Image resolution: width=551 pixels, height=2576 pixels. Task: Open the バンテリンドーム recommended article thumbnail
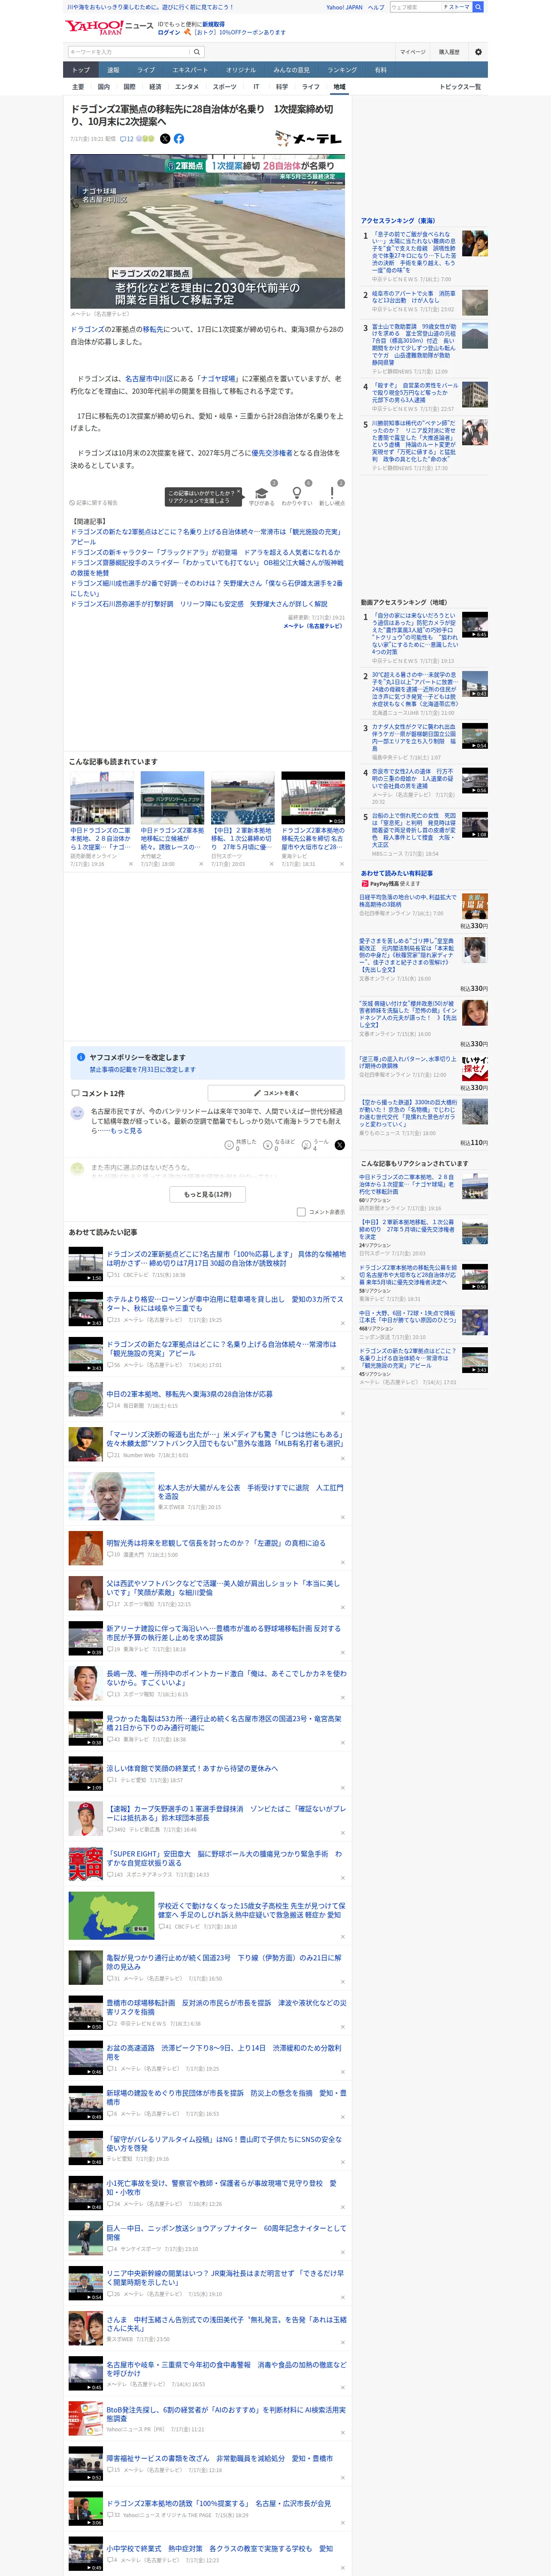point(172,798)
